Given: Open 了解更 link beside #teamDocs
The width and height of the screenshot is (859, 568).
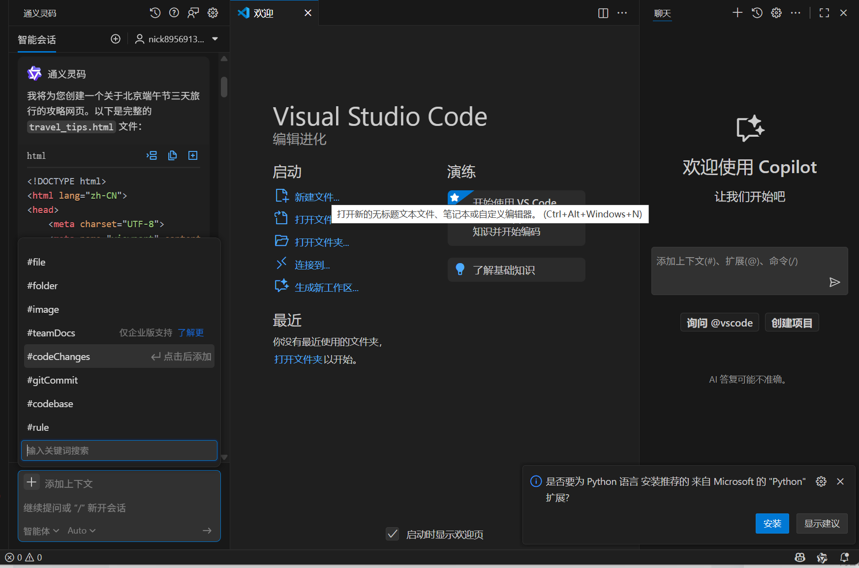Looking at the screenshot, I should (x=190, y=333).
